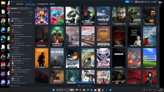
Task: Click the ПРОКРУТИТЬ ВВЕРХ button
Action: pyautogui.click(x=84, y=83)
